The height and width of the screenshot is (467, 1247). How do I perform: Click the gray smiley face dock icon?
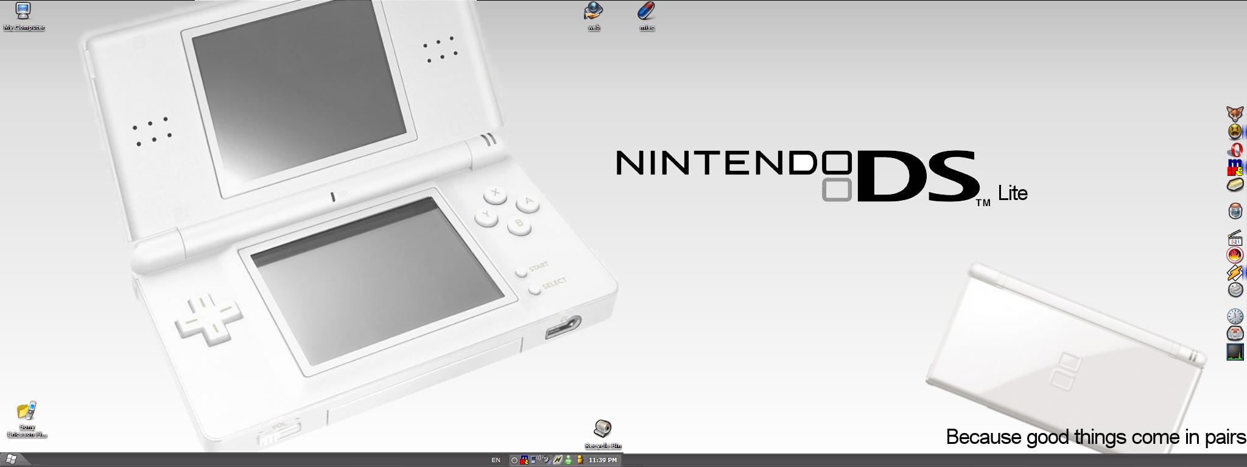(1235, 289)
